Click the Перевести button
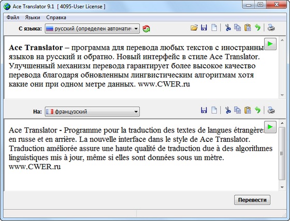290x221 pixels. tap(252, 200)
